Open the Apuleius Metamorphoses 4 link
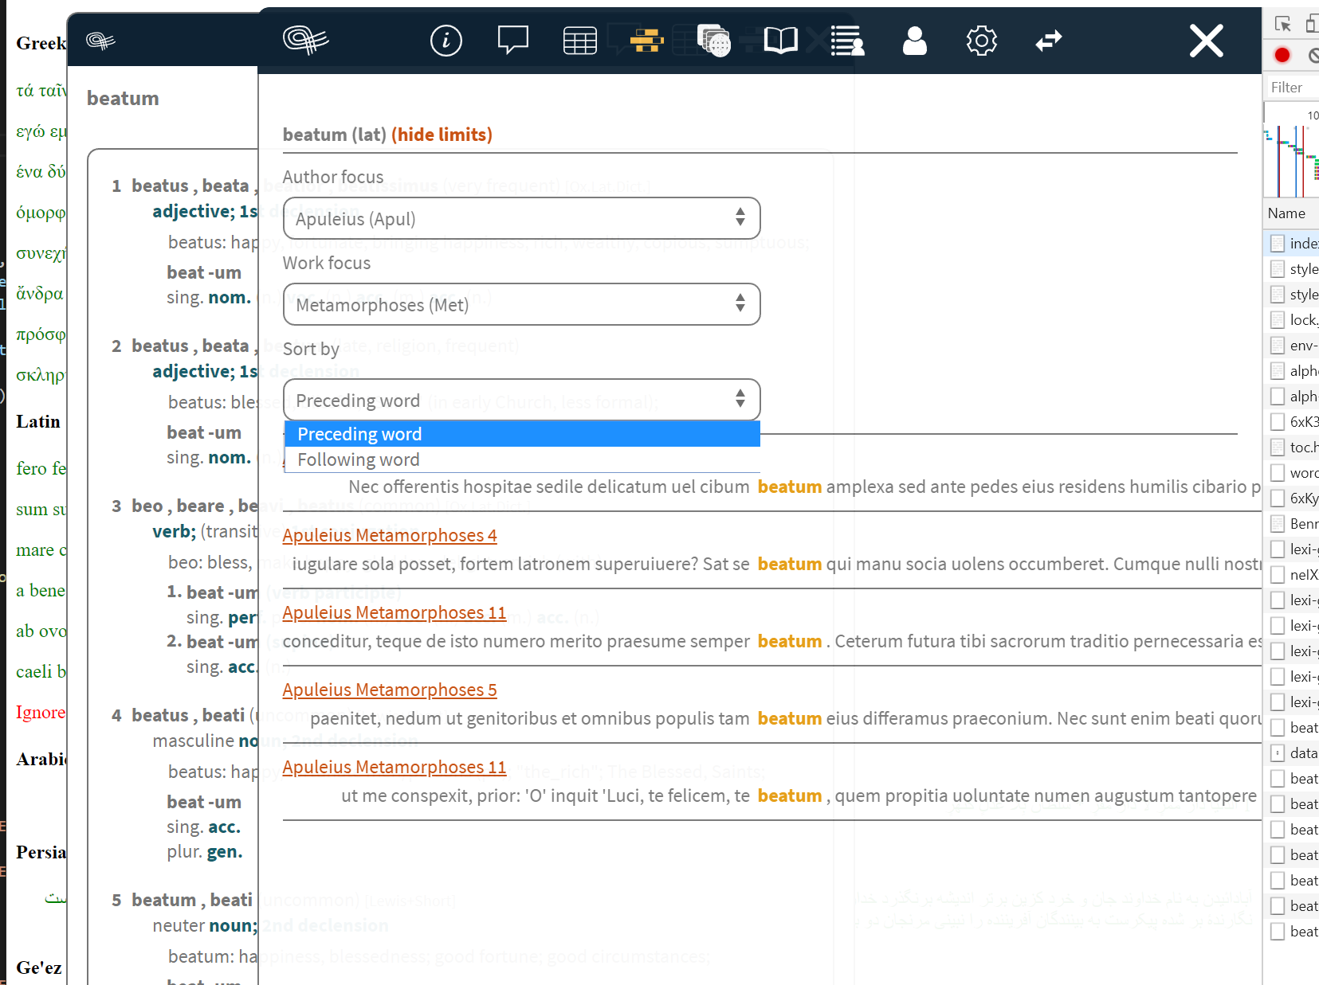Screen dimensions: 1319x985 click(x=389, y=534)
